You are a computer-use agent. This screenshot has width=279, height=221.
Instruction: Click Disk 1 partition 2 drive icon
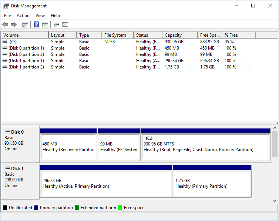click(5, 67)
